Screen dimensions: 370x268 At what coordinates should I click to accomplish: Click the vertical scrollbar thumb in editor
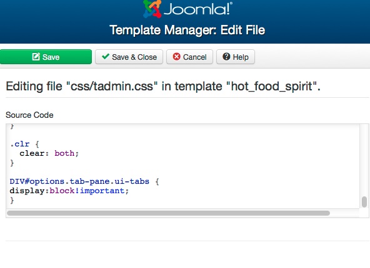pos(364,202)
